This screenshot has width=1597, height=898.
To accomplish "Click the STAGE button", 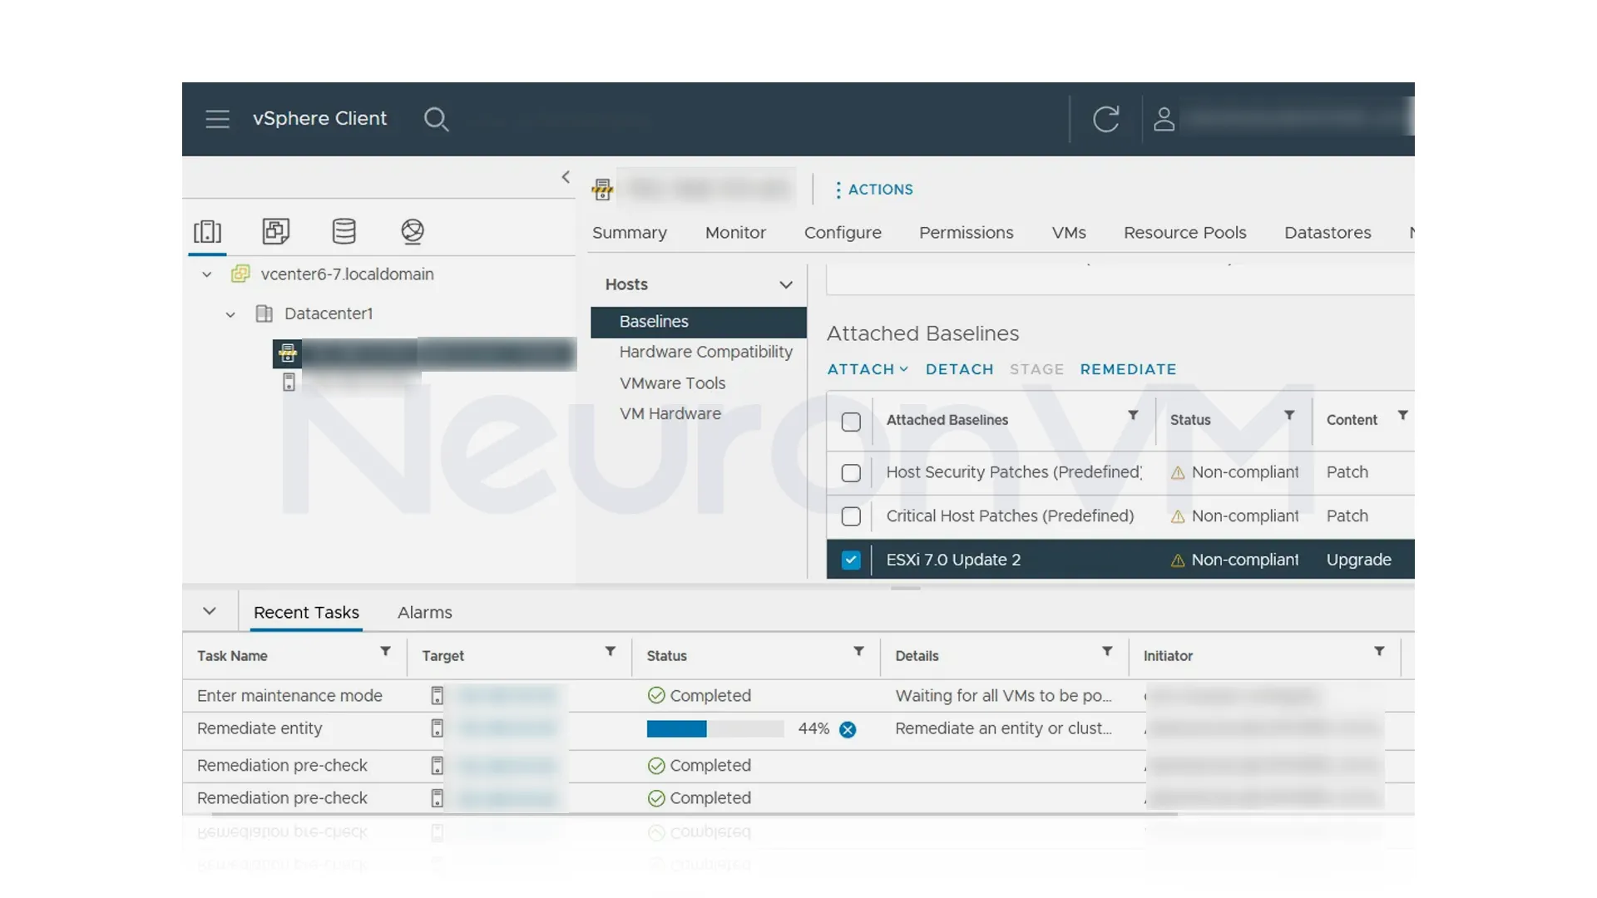I will pos(1036,369).
